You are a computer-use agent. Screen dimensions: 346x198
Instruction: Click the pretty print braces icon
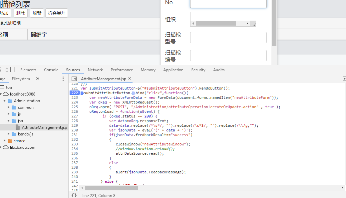(74, 195)
